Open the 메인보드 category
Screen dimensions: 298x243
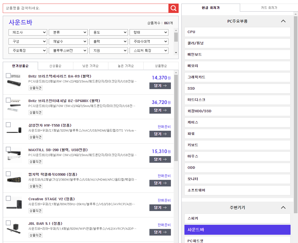coord(237,55)
